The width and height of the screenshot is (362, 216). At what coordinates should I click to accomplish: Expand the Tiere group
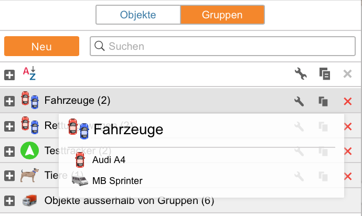[9, 176]
